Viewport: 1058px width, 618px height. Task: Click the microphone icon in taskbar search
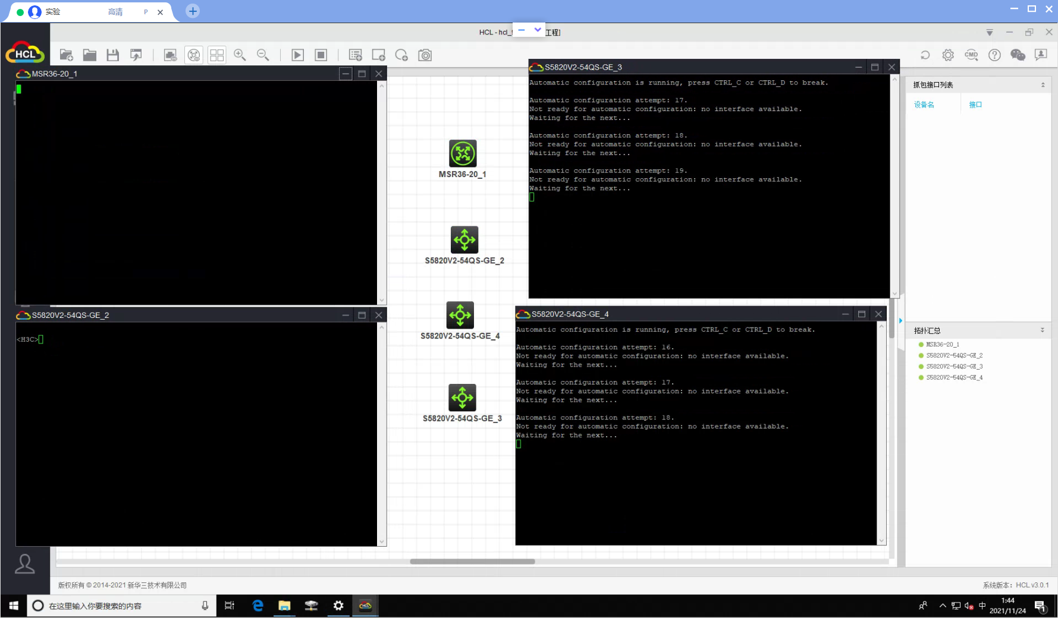[205, 606]
